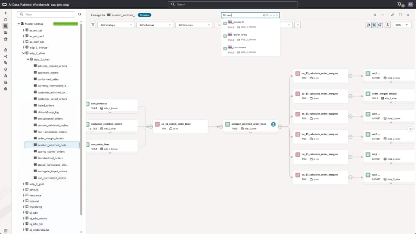Collapse the product_enriched_order_lines node outputs
The height and width of the screenshot is (234, 416).
point(280,127)
